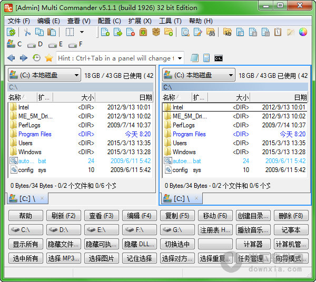Screen dimensions: 316x282
Task: Open the 工具 (T) menu
Action: (170, 21)
